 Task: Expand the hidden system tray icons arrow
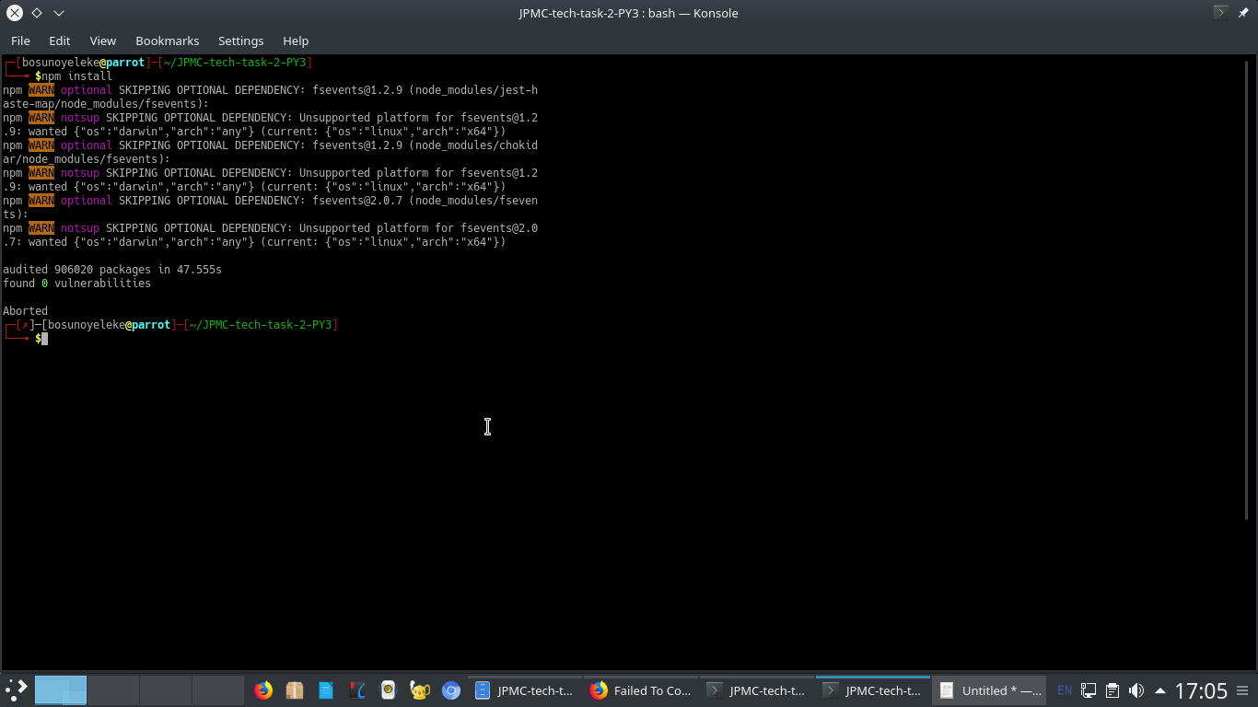coord(1161,690)
